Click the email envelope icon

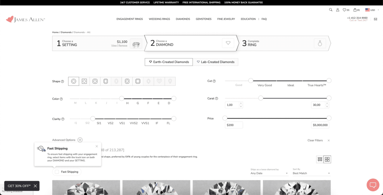(x=376, y=19)
